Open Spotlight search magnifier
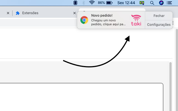 coord(152,3)
